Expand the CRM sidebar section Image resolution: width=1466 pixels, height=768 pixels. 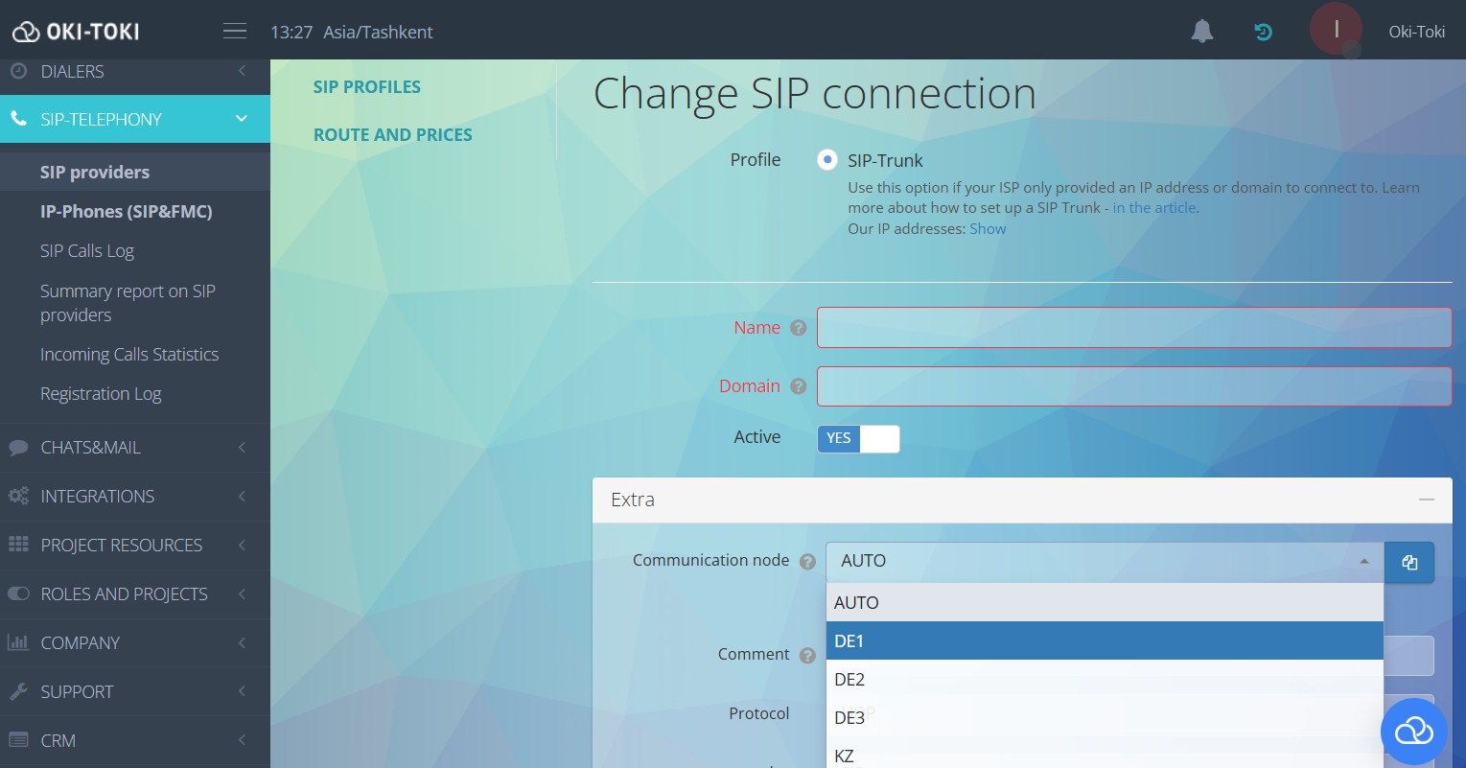(134, 741)
